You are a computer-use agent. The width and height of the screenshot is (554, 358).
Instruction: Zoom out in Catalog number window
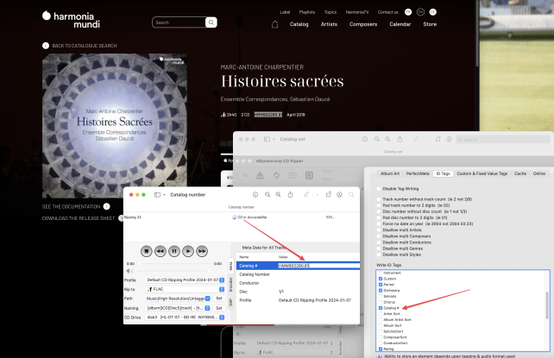coord(268,195)
